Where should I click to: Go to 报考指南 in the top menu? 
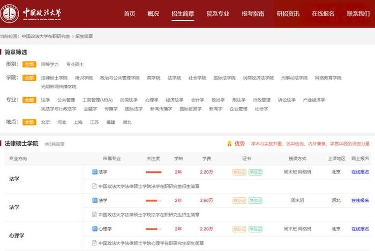coord(253,13)
